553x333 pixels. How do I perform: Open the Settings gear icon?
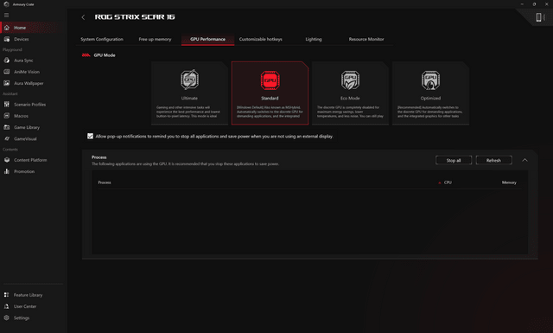point(7,317)
